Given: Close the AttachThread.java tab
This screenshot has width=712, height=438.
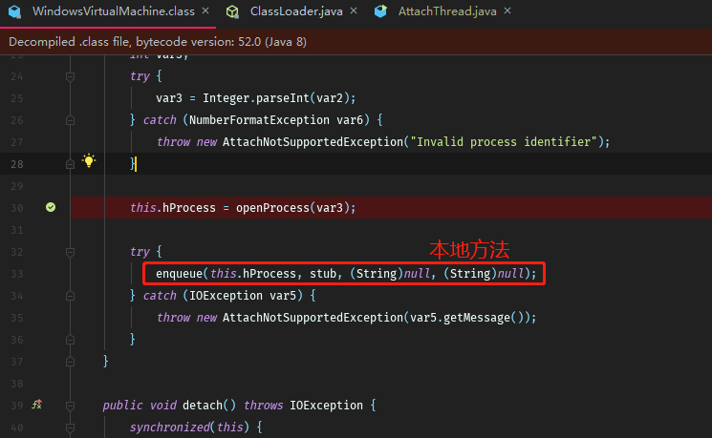Looking at the screenshot, I should click(x=507, y=10).
